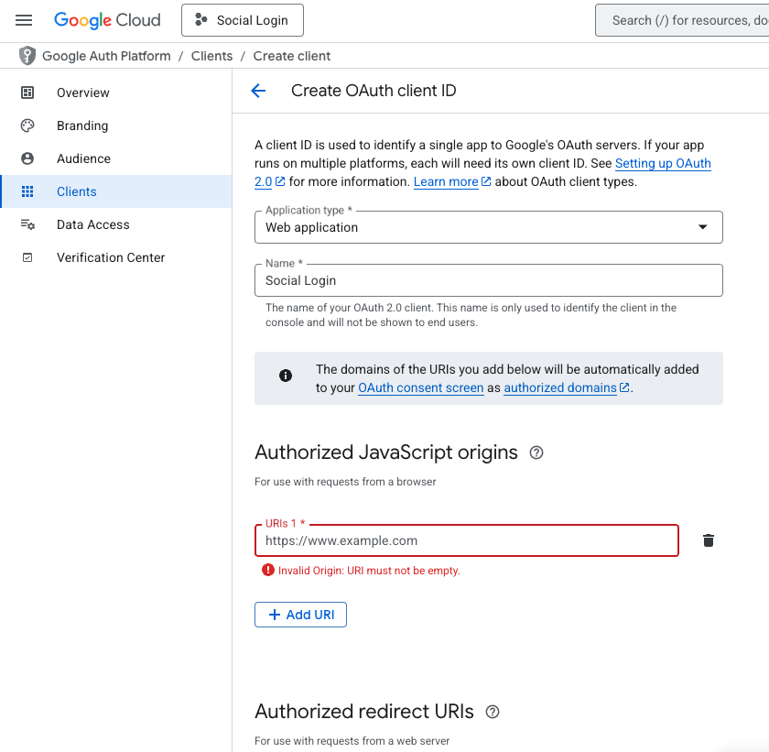Click the Google Cloud logo
Screen dimensions: 769x752
(x=107, y=20)
